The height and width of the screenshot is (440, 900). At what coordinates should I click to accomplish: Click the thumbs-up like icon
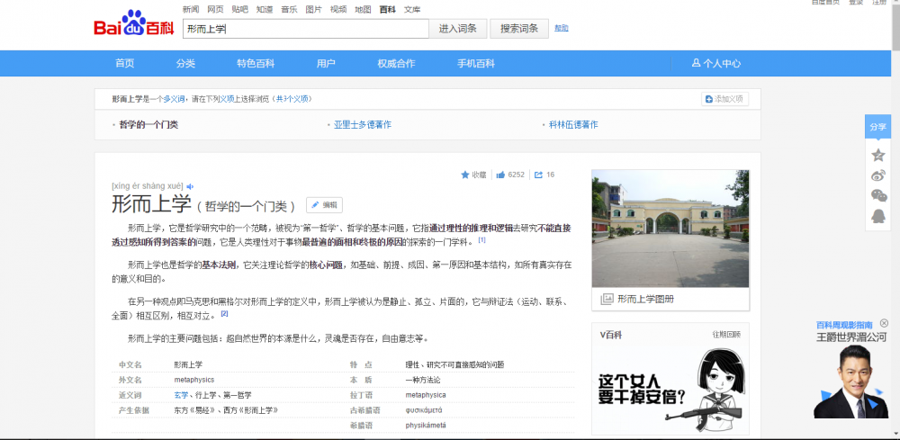(x=500, y=175)
